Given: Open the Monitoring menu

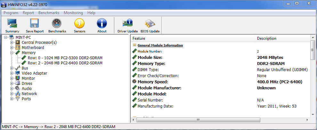Looking at the screenshot, I should pos(73,13).
